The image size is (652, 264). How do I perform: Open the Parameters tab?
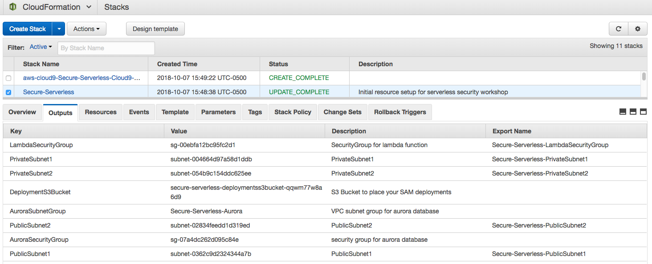(x=218, y=112)
